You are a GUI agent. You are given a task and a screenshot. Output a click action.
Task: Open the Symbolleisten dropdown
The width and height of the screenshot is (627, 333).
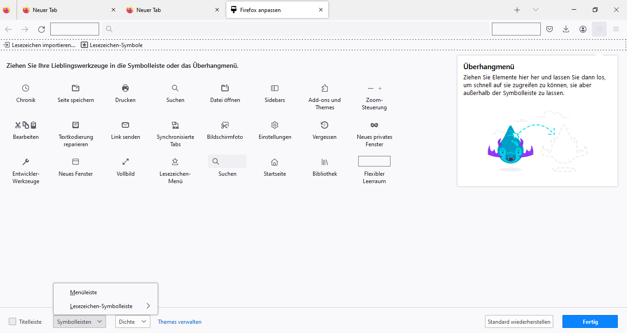click(x=79, y=321)
